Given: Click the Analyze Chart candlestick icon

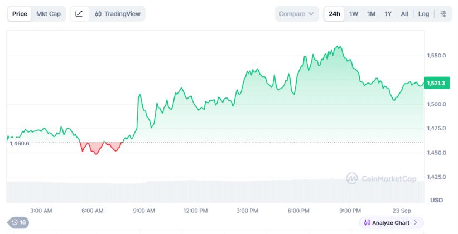Looking at the screenshot, I should coord(367,223).
